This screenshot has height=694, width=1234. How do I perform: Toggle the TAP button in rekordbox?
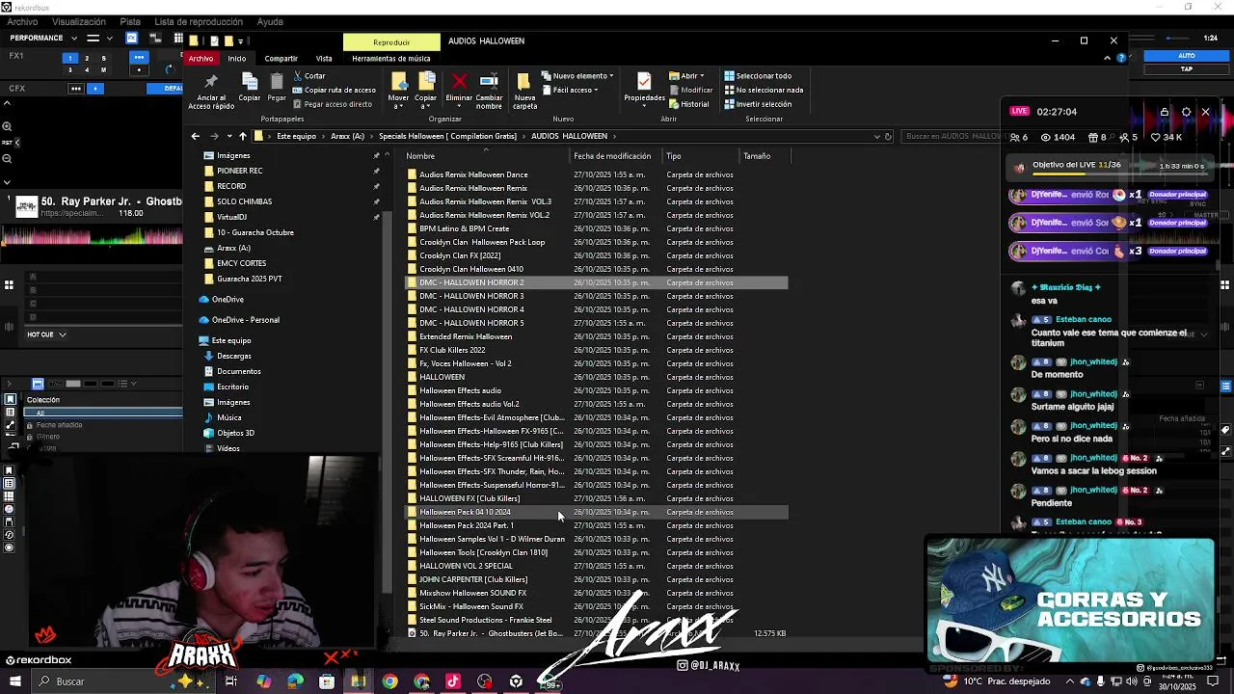pyautogui.click(x=1187, y=68)
